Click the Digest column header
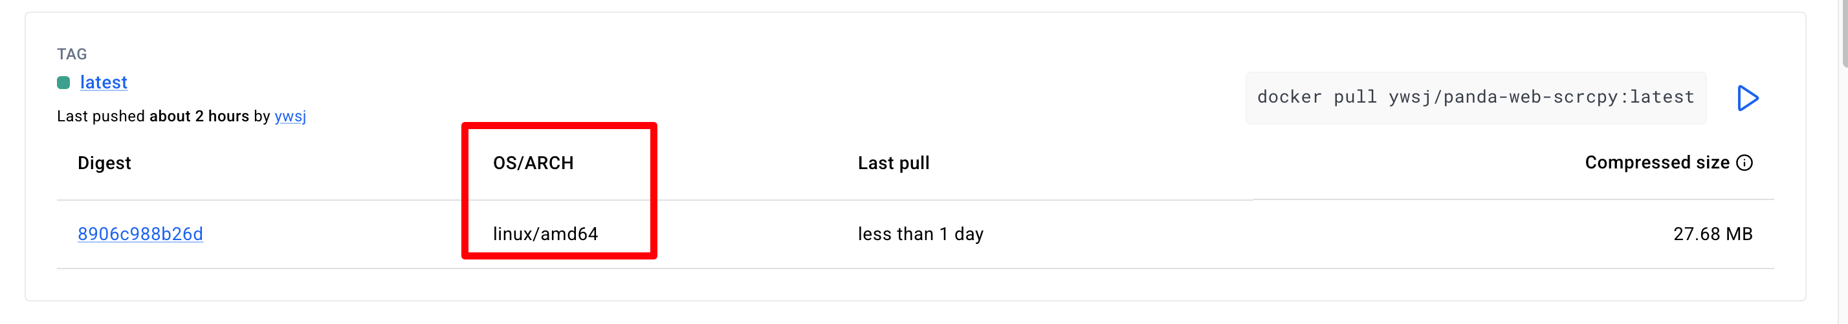This screenshot has height=324, width=1848. pos(104,163)
